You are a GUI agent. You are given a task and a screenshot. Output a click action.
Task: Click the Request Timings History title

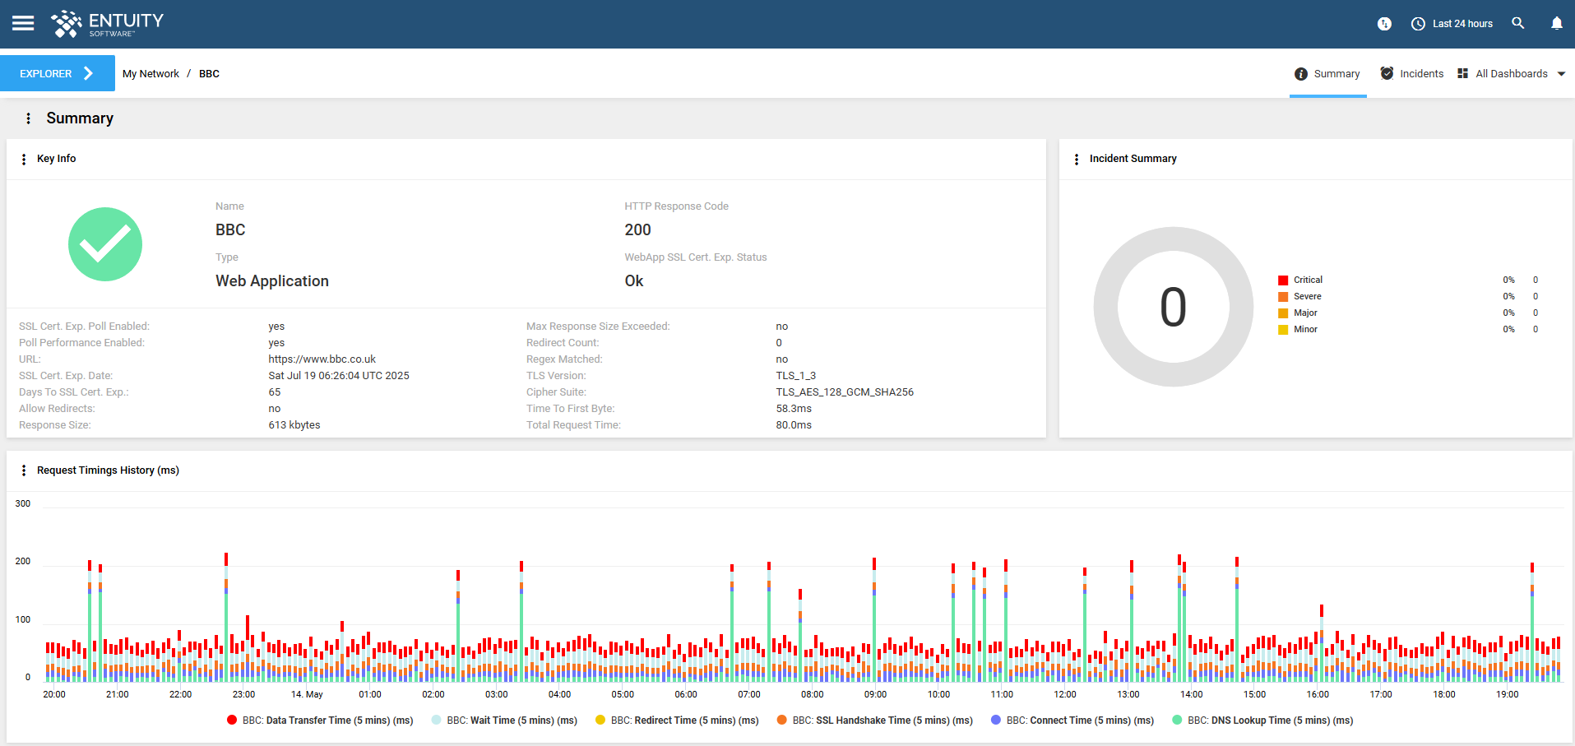(x=108, y=470)
